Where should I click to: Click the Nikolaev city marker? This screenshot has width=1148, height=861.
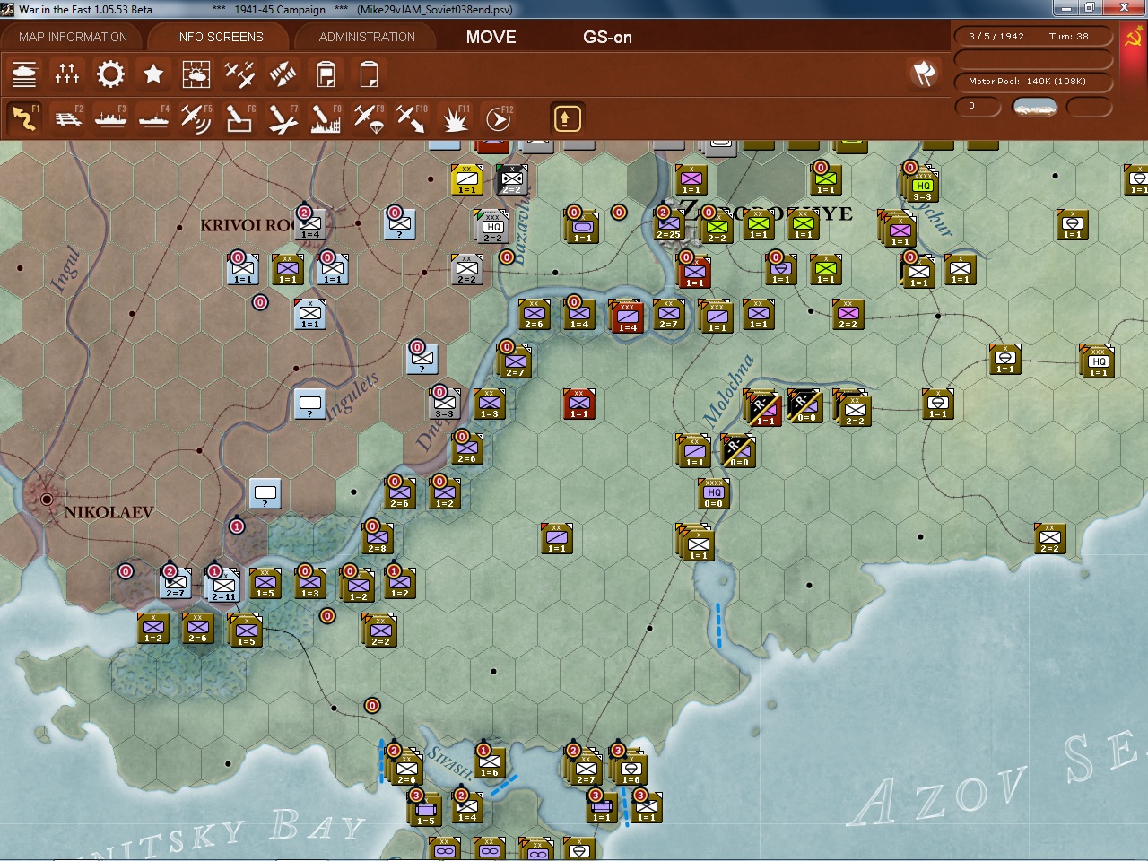47,499
